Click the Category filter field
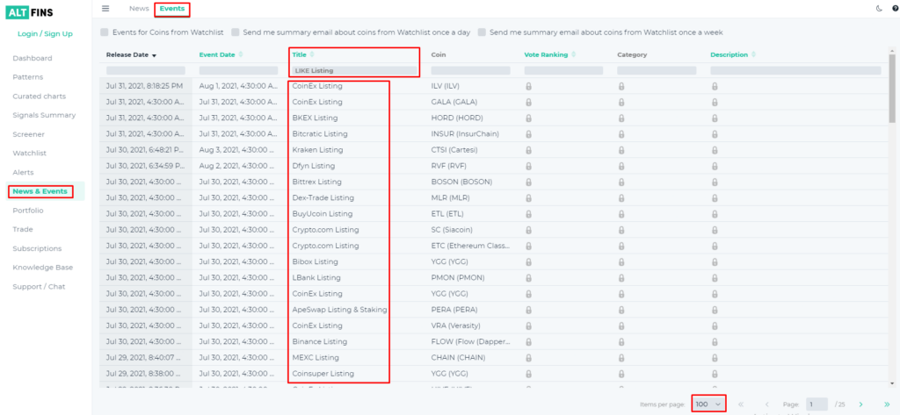Image resolution: width=900 pixels, height=415 pixels. point(657,70)
